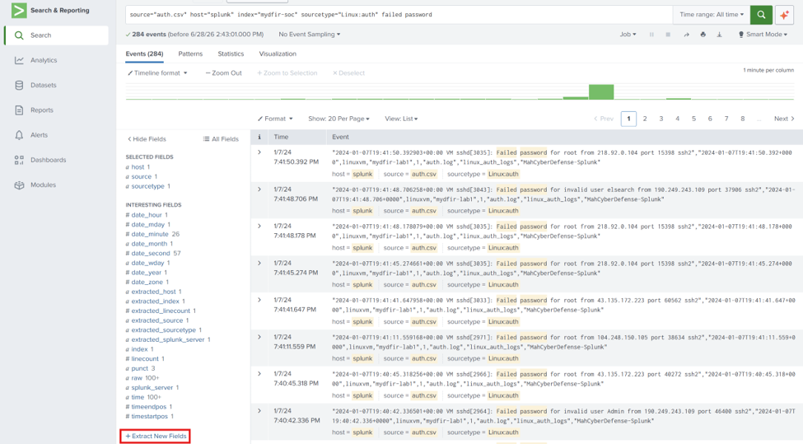Open the sourcetype selected field
The height and width of the screenshot is (444, 803).
tap(147, 186)
